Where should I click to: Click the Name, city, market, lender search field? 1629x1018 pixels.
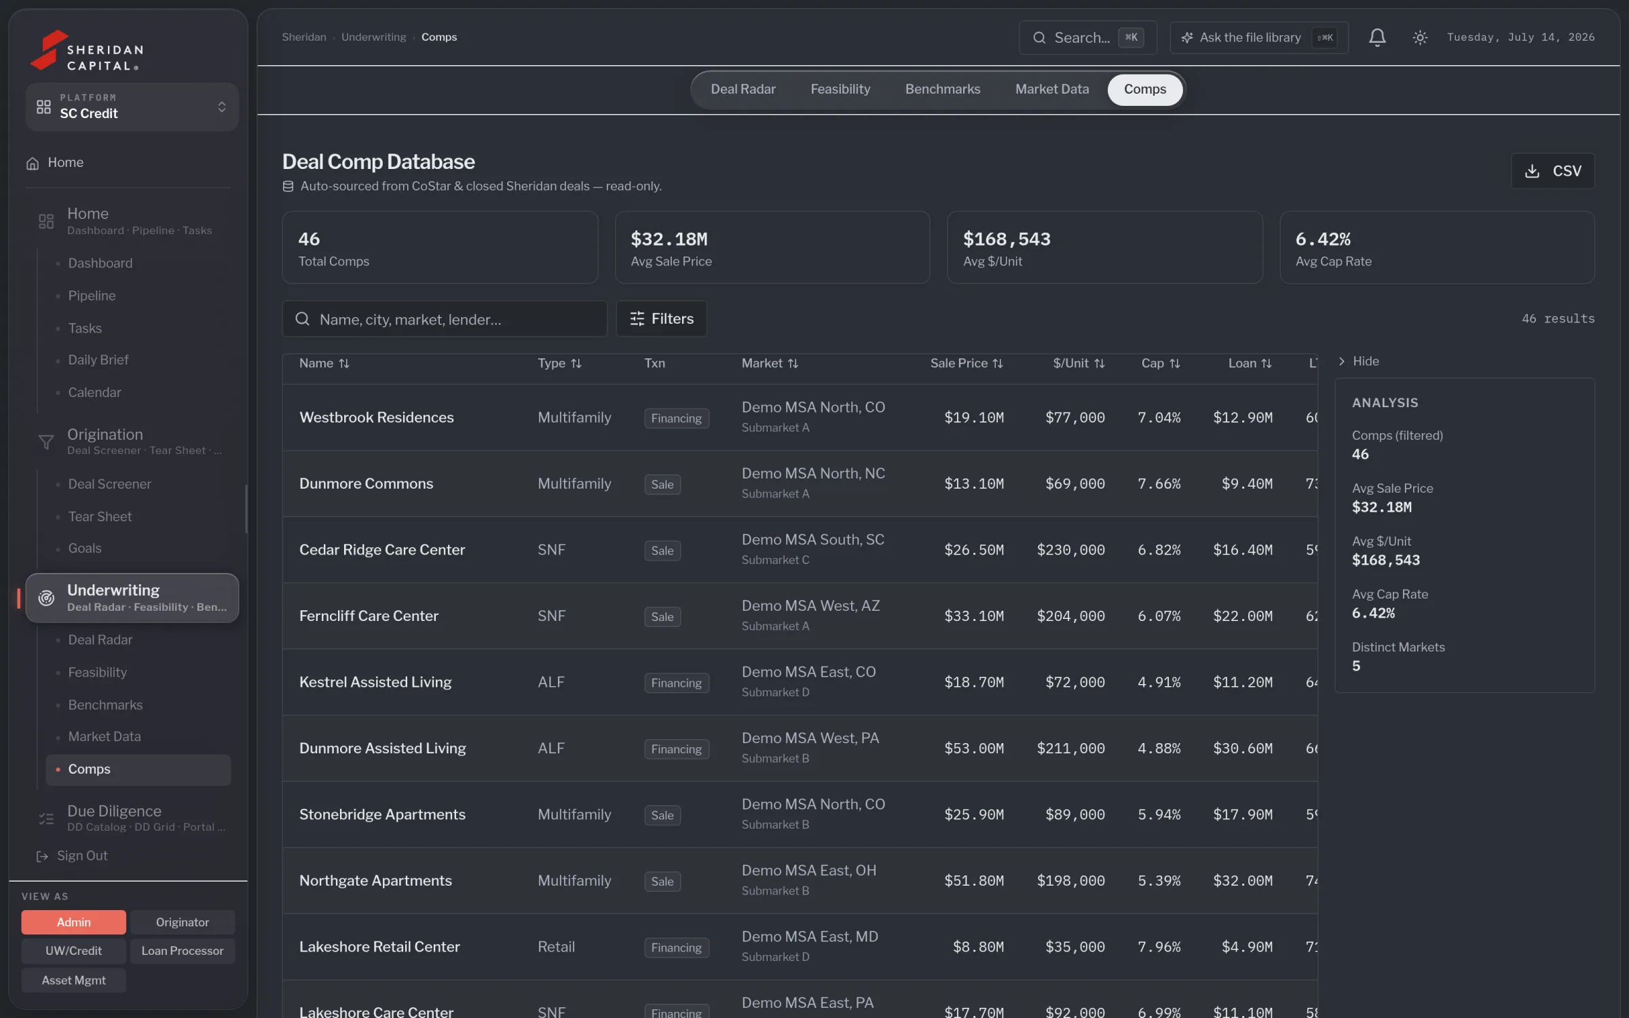(445, 319)
